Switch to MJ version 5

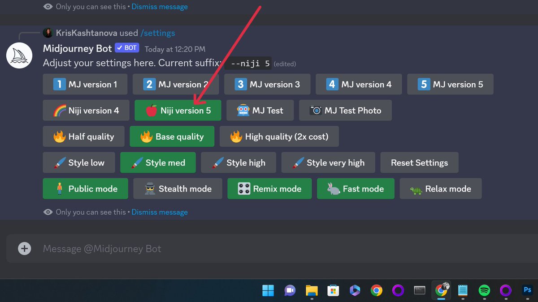tap(450, 84)
